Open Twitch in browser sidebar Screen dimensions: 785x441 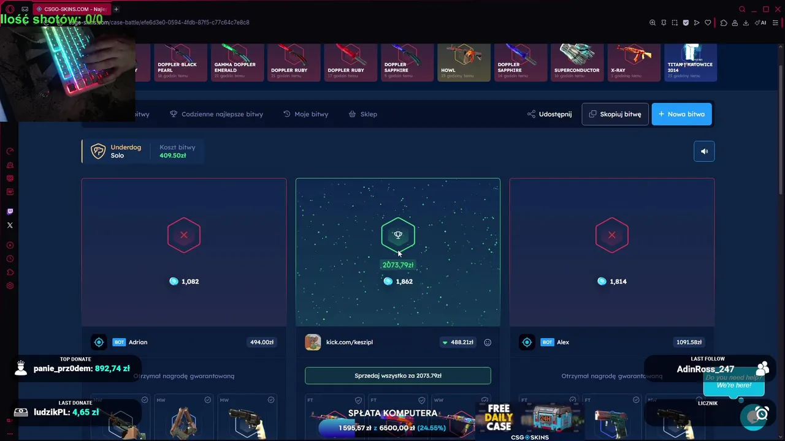(x=10, y=211)
